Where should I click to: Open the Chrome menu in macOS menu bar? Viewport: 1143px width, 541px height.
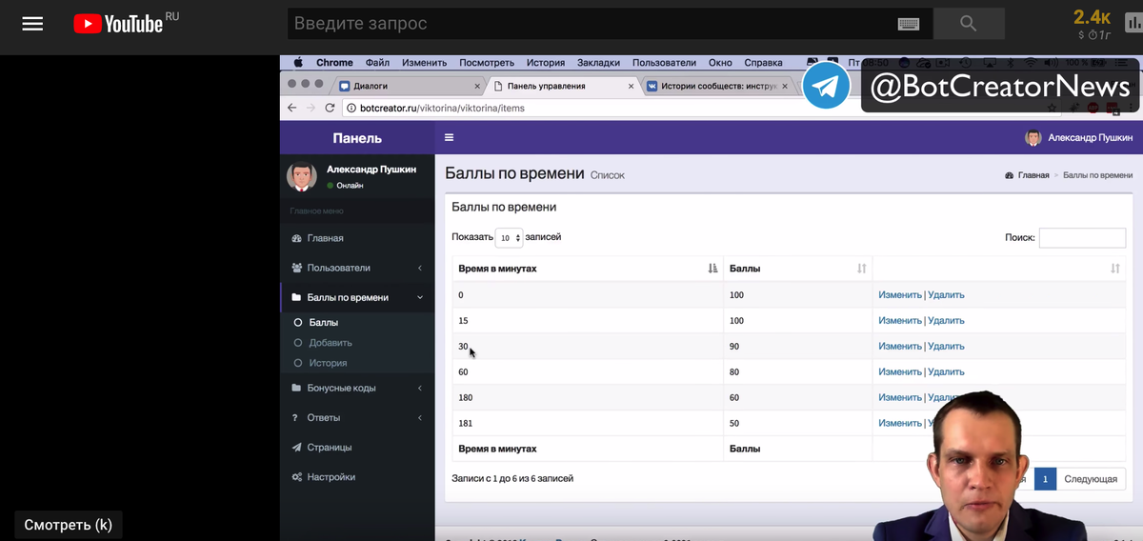(x=334, y=63)
